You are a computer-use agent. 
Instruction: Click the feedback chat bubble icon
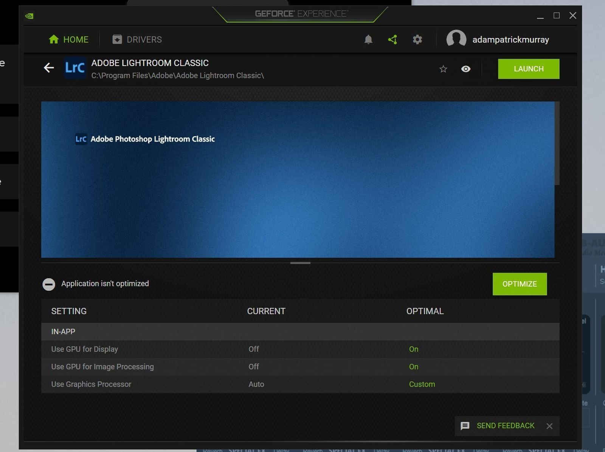[465, 426]
